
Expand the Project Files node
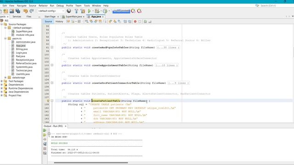coord(2,95)
